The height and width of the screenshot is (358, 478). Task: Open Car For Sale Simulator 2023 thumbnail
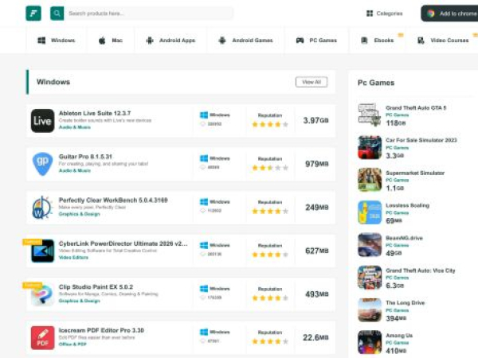[370, 147]
